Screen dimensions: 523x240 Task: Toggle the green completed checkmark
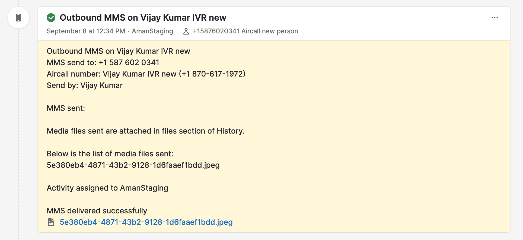(x=51, y=18)
